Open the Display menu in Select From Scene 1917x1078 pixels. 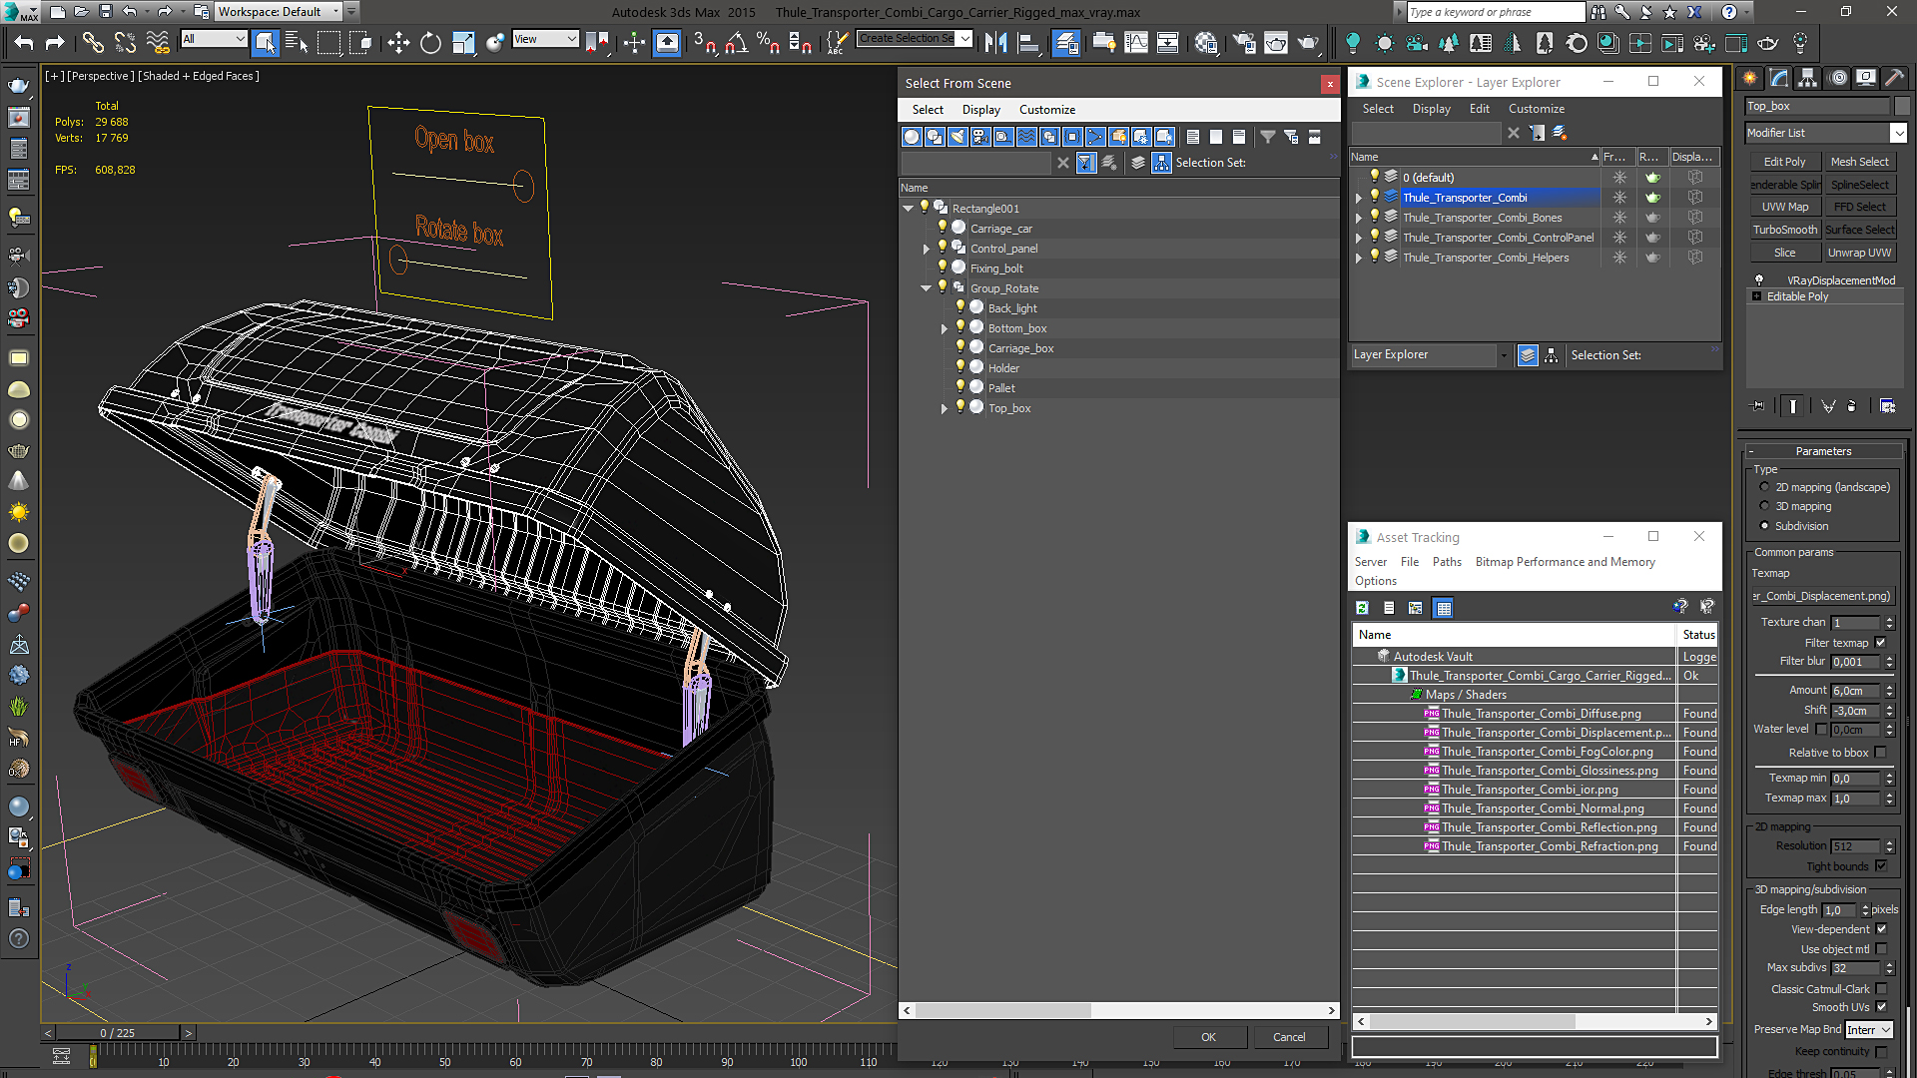click(x=979, y=108)
